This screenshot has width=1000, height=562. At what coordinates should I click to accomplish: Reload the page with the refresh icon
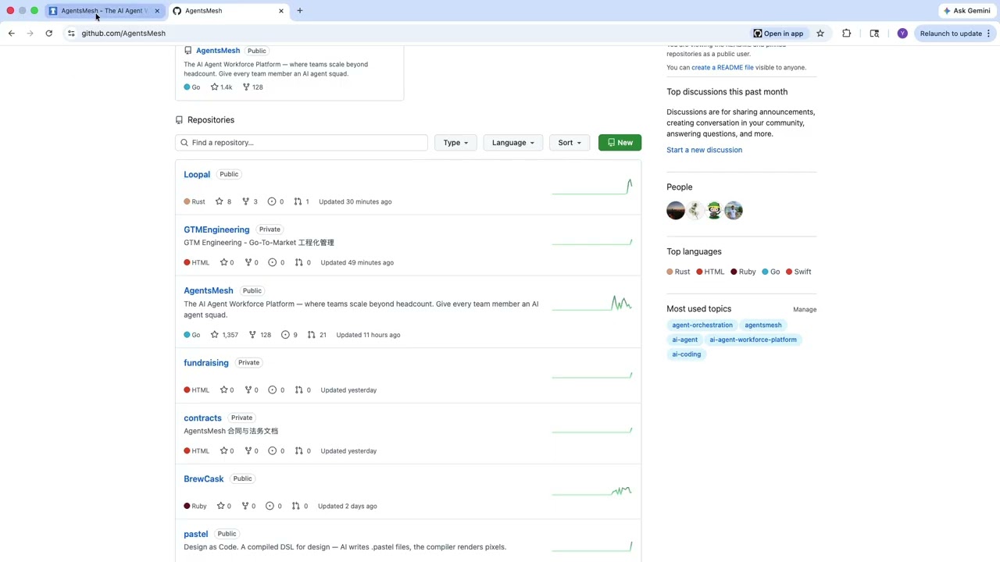[x=48, y=34]
